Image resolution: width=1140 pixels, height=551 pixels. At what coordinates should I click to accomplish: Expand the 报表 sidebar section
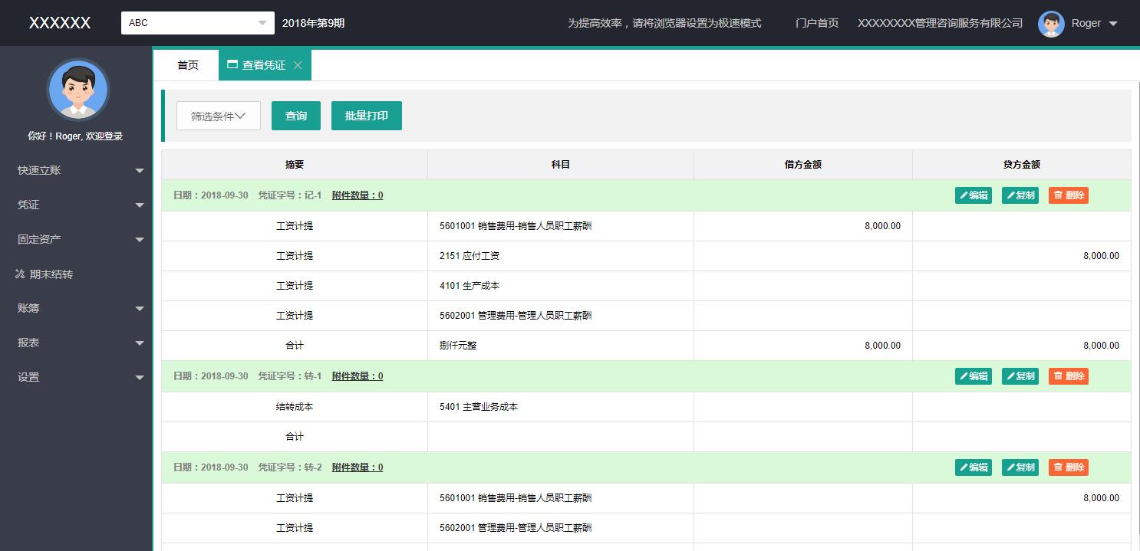click(140, 343)
